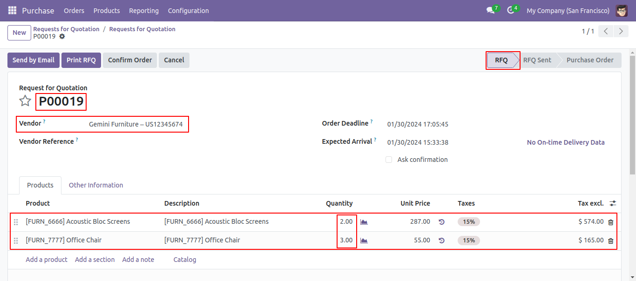Click the New button
Viewport: 636px width, 281px height.
[x=20, y=33]
